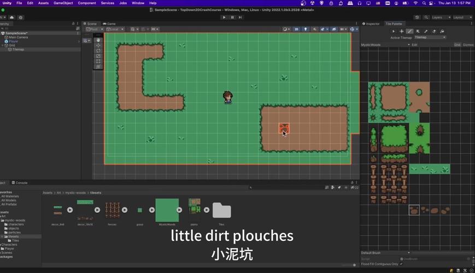Open the Assets menu

click(43, 3)
